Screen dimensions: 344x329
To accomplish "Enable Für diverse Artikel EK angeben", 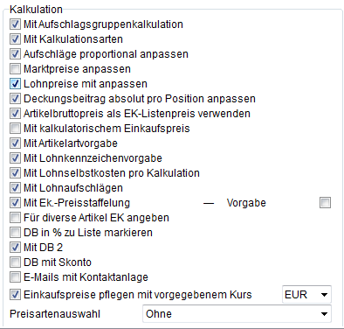I will [15, 218].
